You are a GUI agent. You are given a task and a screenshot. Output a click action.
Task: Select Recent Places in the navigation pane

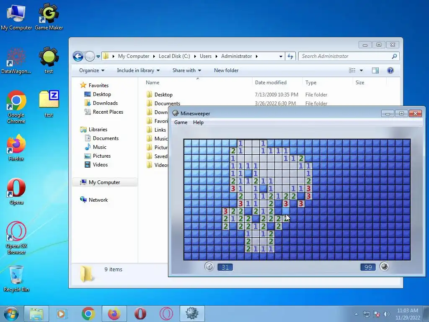click(104, 112)
